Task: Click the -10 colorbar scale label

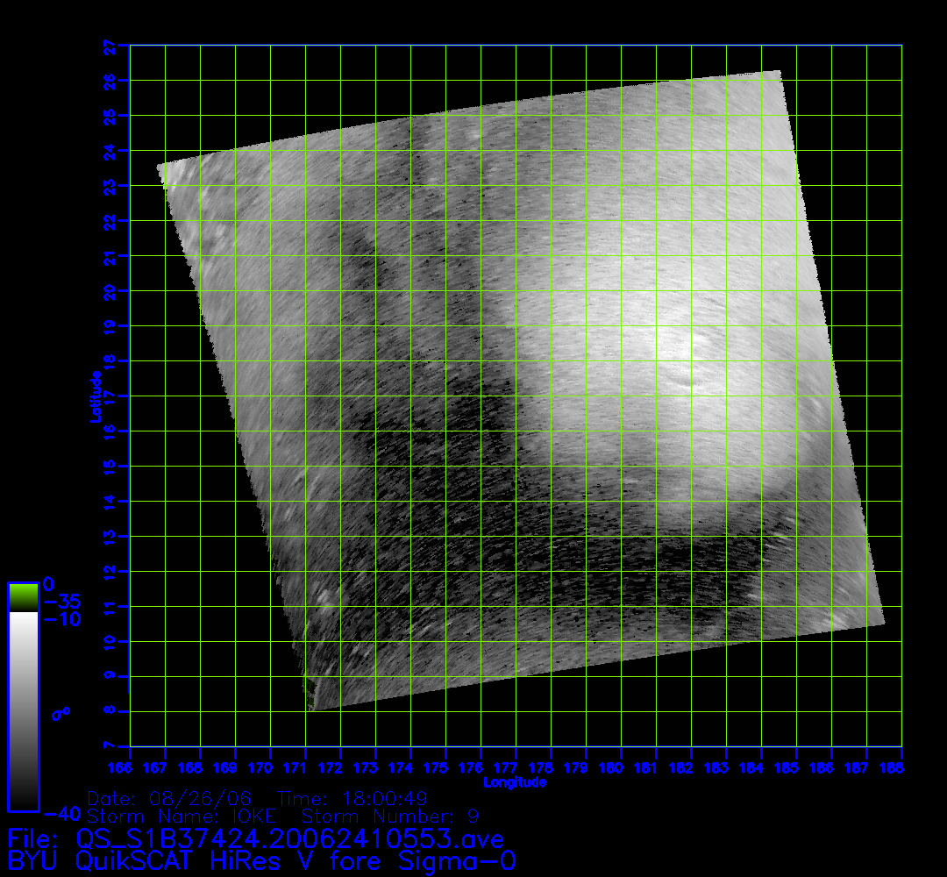Action: click(x=61, y=619)
